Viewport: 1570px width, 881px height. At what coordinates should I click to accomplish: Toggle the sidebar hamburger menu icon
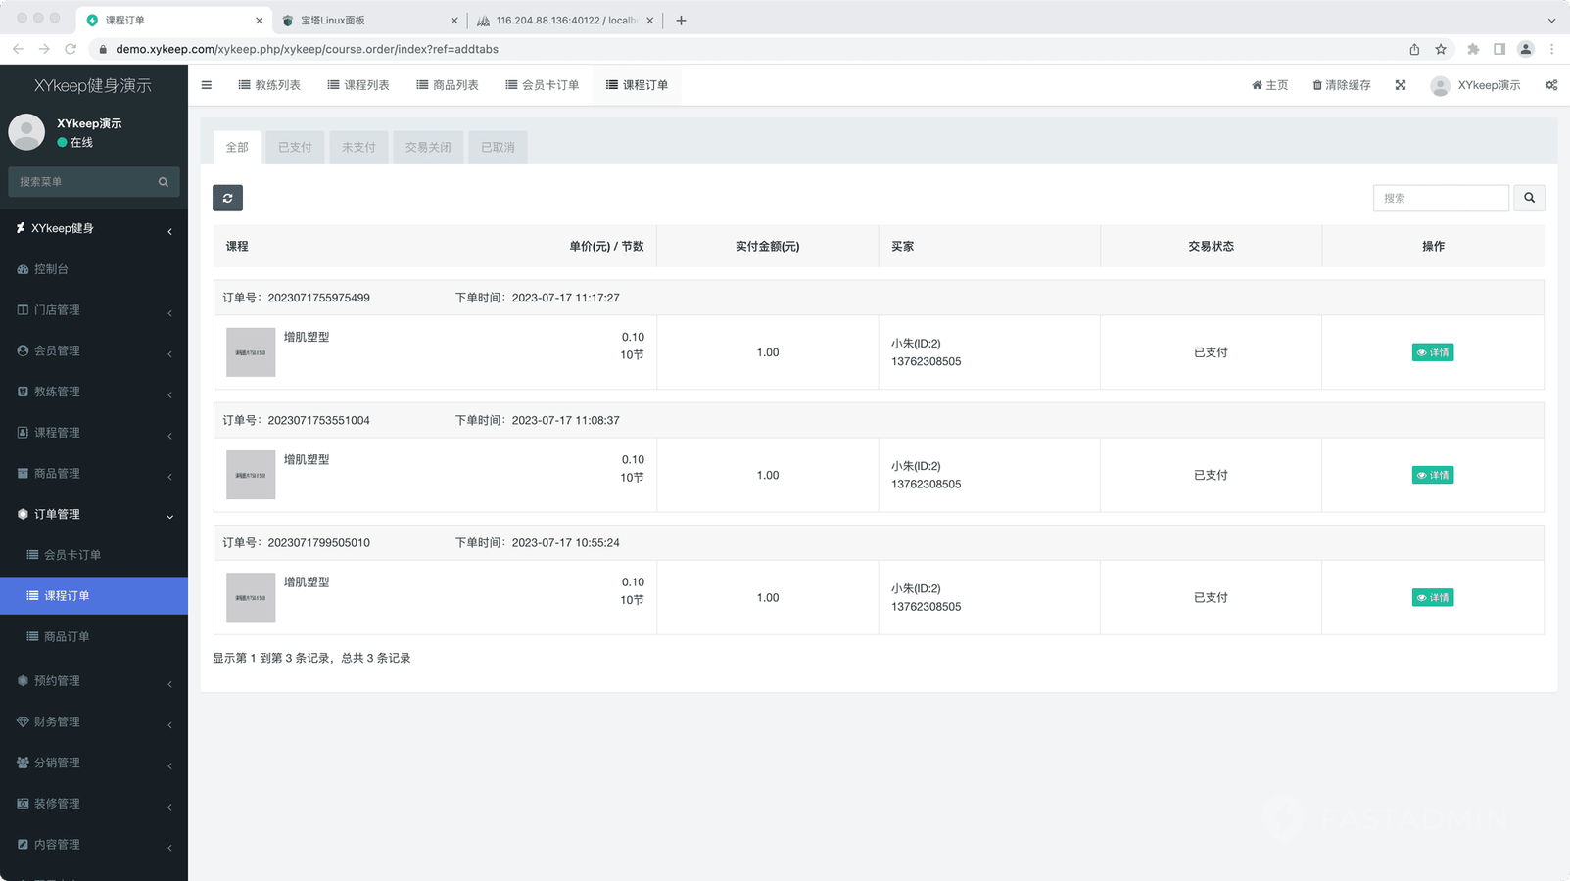207,85
